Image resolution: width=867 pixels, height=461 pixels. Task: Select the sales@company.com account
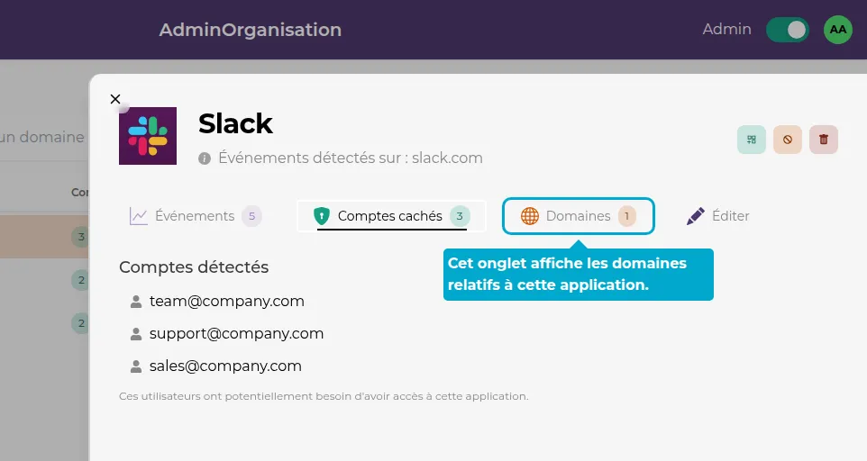click(x=225, y=366)
